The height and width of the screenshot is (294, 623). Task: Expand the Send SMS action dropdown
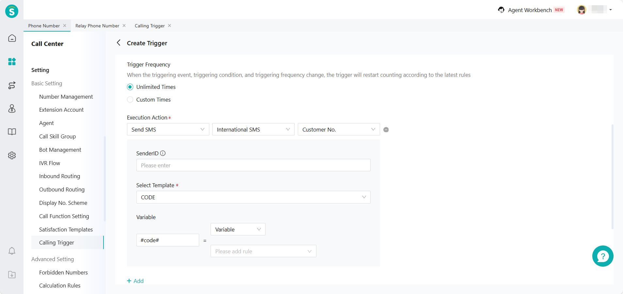[x=168, y=130]
